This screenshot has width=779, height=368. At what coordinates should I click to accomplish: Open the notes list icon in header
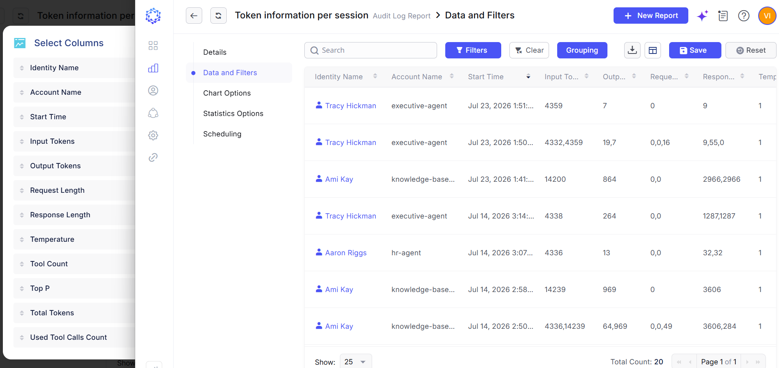click(x=723, y=16)
